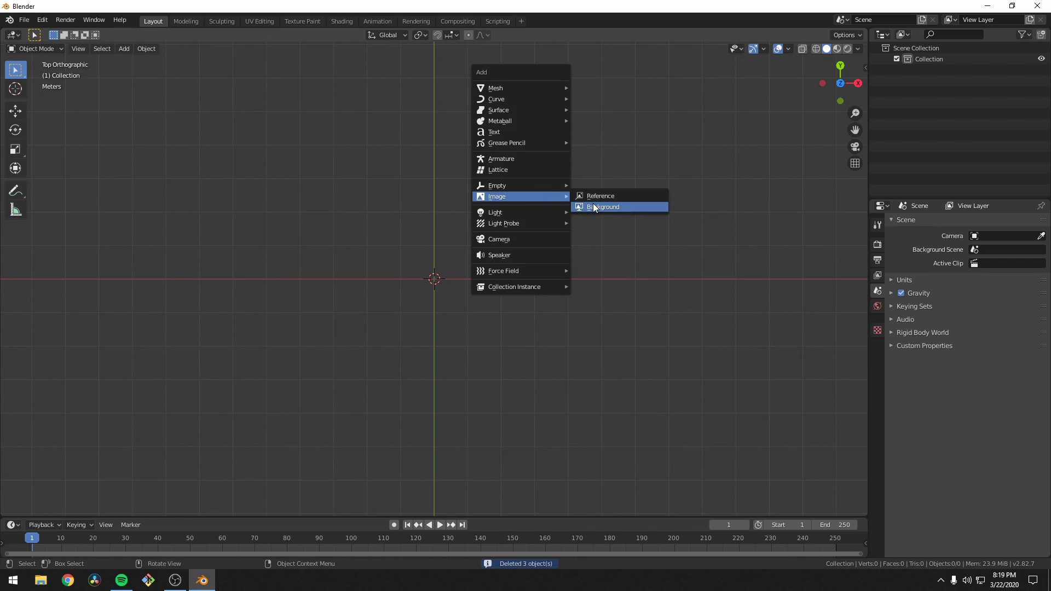1051x591 pixels.
Task: Enable rendered viewport shading
Action: point(847,48)
